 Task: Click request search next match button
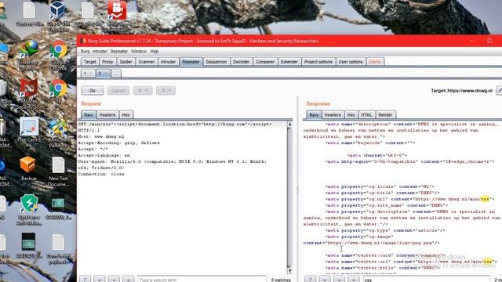(x=129, y=280)
